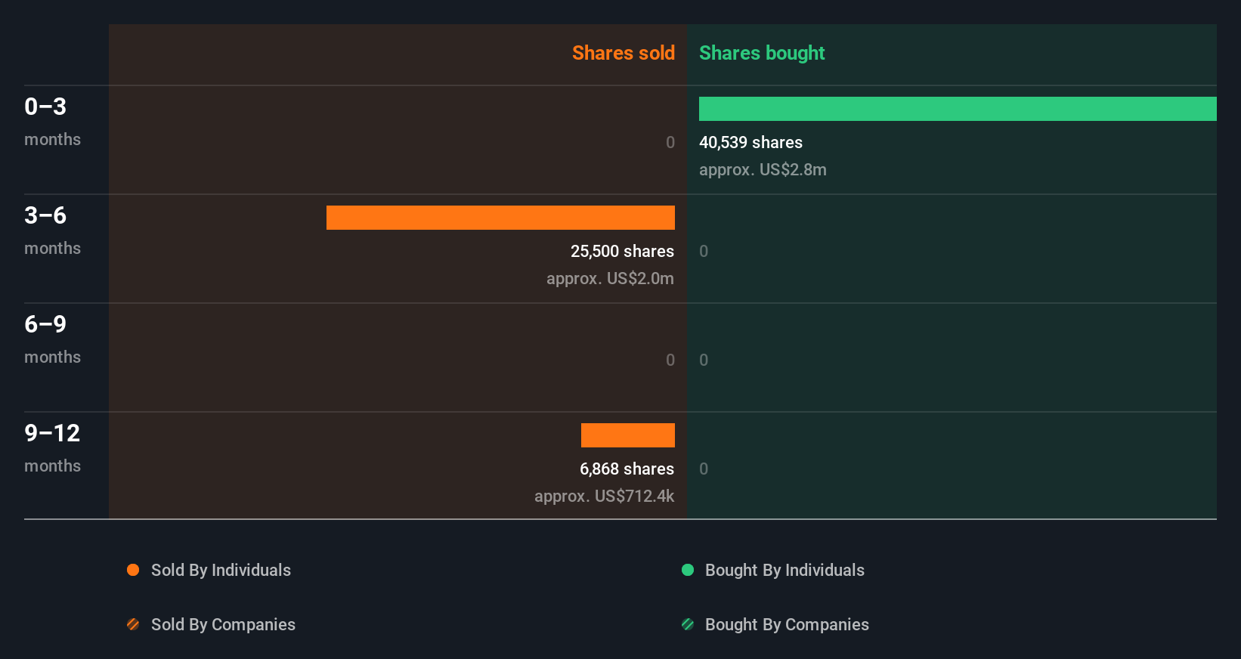Screen dimensions: 1241x659
Task: Click the 6,868 shares value
Action: pyautogui.click(x=627, y=469)
